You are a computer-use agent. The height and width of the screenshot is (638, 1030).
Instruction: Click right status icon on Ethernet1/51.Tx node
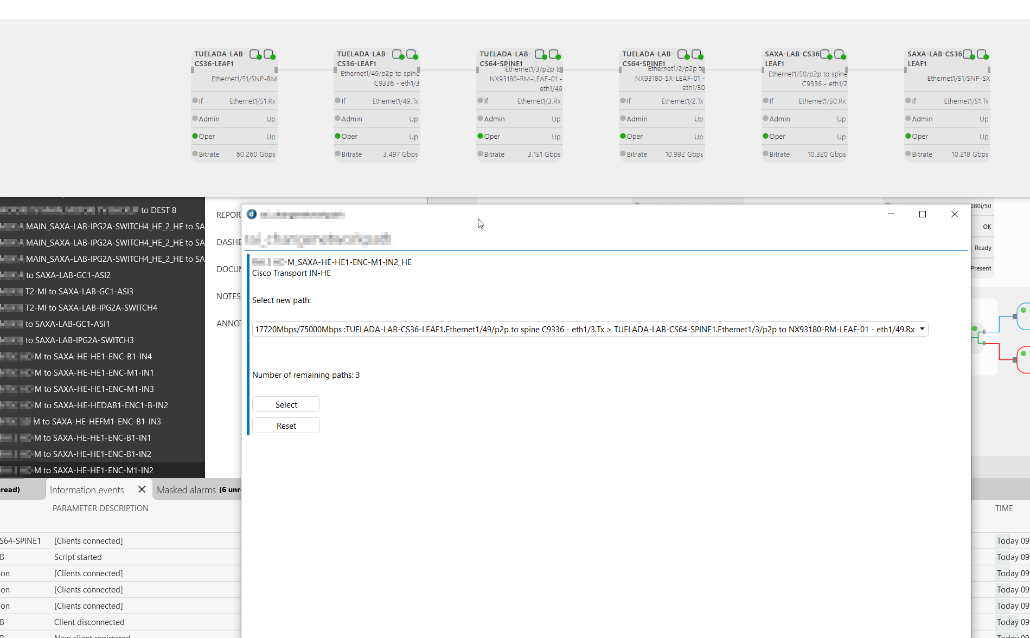coord(982,54)
